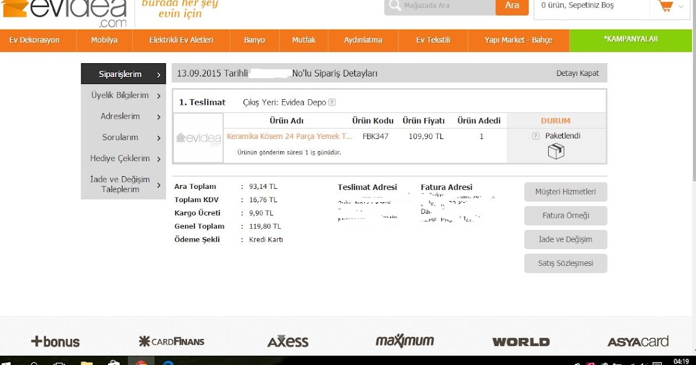Click the product price 109,90 TL

point(426,136)
